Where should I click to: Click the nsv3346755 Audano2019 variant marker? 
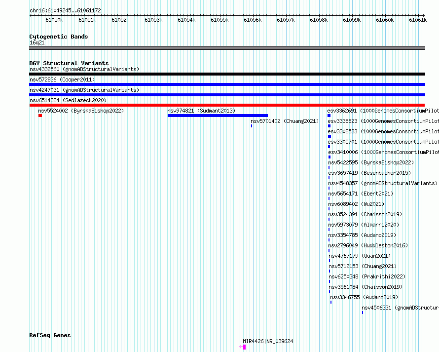[x=331, y=302]
